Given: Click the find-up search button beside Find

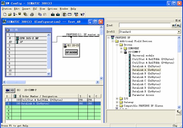Looking at the screenshot, I should pyautogui.click(x=174, y=25).
